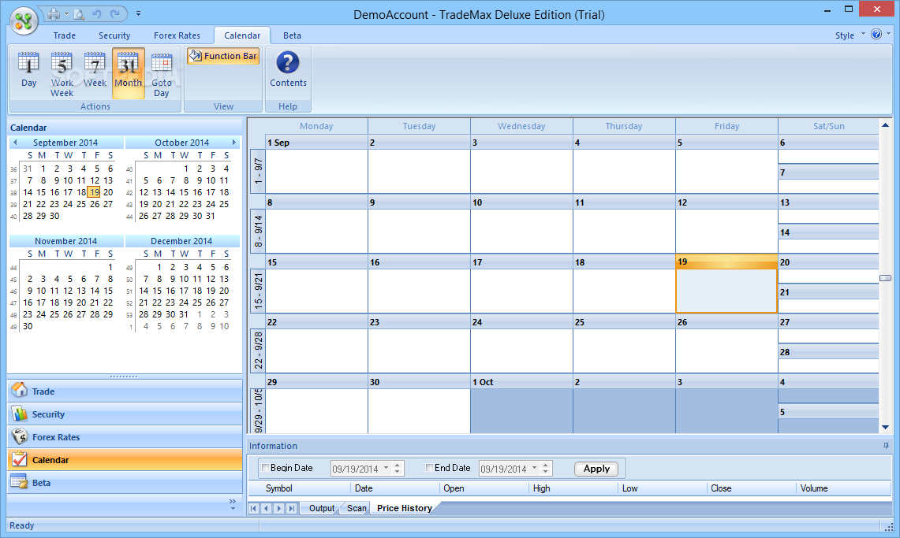
Task: Decrement the End Date spinner down
Action: click(546, 472)
